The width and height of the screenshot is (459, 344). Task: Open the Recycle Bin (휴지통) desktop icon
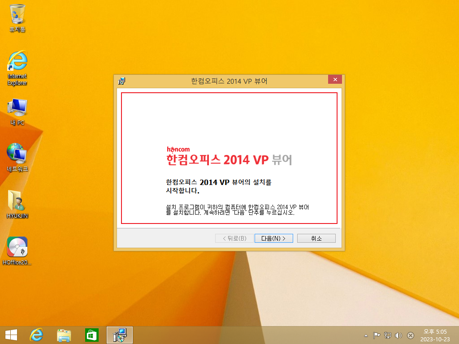tap(17, 17)
